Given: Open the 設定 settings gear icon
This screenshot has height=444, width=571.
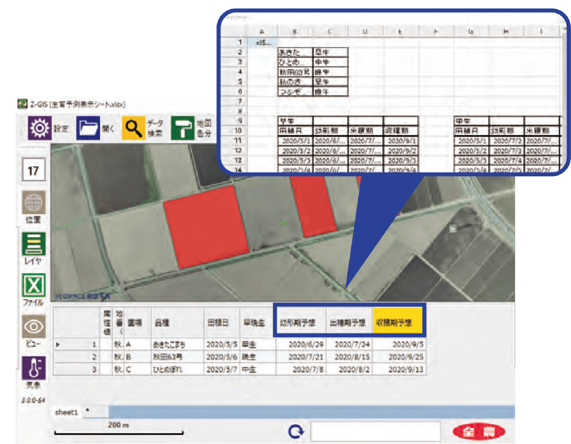Looking at the screenshot, I should (x=40, y=128).
